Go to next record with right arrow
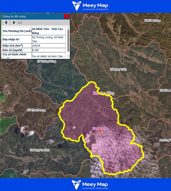Viewport: 171px width, 191px height. coord(14,22)
